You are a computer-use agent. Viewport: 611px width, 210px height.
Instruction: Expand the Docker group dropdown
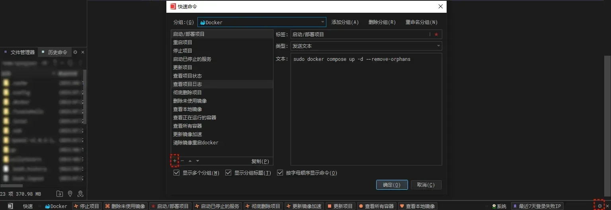pyautogui.click(x=322, y=22)
